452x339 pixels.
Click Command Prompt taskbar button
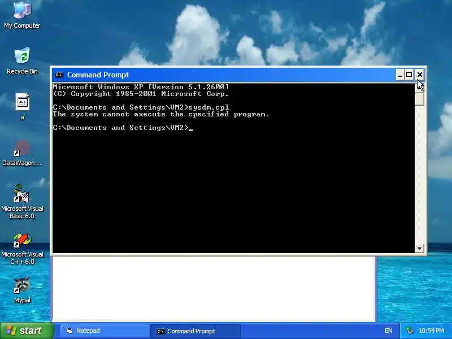[x=195, y=331]
